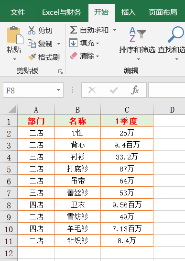Click the 剪切 (Cut) label
The height and width of the screenshot is (261, 185).
[x=45, y=31]
